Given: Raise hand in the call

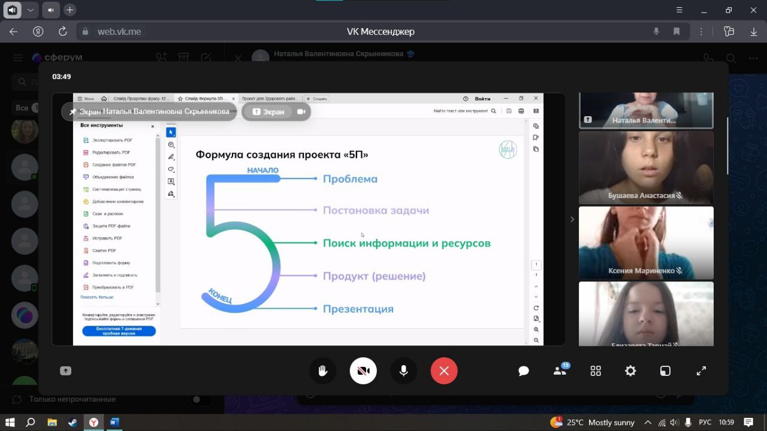Looking at the screenshot, I should 322,371.
